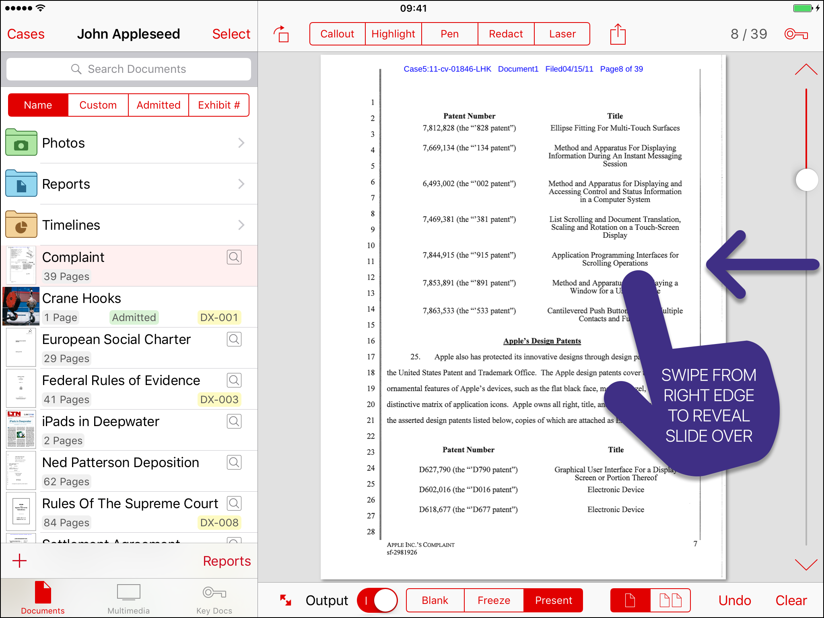Screen dimensions: 824x618
Task: Choose the Redact annotation tool
Action: coord(506,34)
